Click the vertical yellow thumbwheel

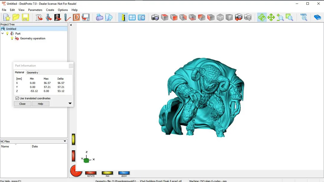pos(73,139)
